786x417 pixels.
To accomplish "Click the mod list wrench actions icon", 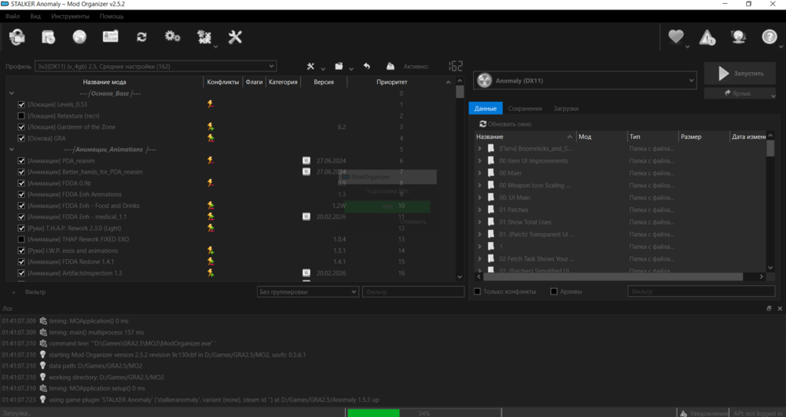I will (310, 66).
